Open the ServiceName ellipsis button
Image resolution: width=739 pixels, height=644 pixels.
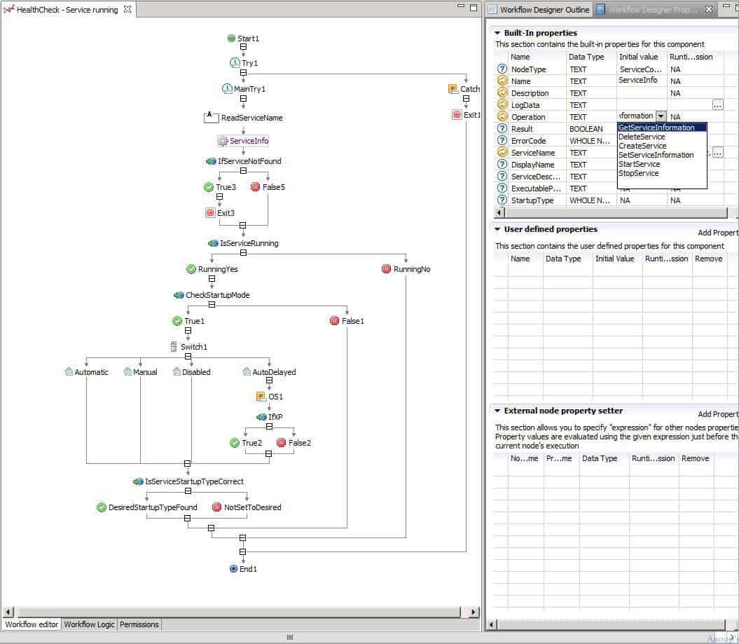tap(717, 153)
